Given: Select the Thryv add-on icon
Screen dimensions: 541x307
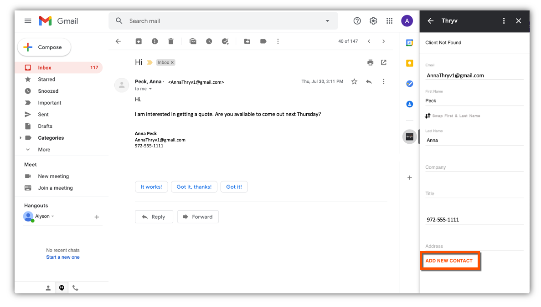Looking at the screenshot, I should [410, 136].
